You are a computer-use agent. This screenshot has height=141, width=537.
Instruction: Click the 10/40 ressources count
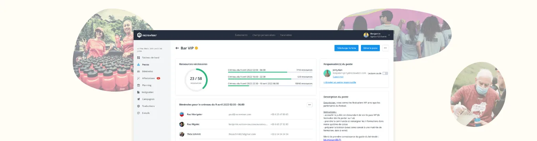pos(304,83)
